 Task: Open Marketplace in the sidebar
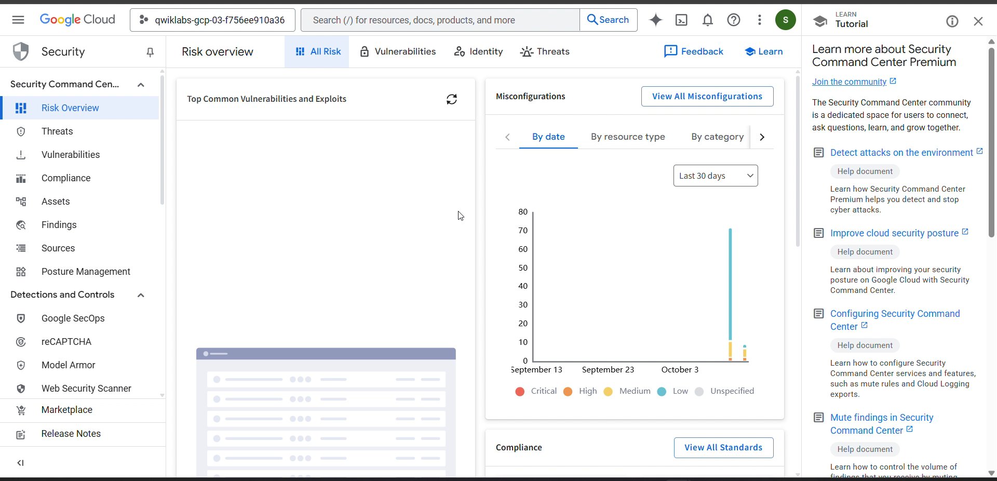coord(83,410)
